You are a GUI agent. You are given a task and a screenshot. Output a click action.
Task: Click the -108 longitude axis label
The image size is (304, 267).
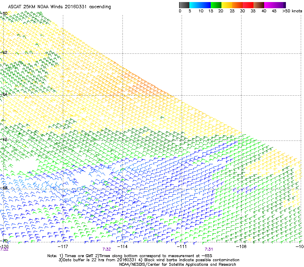241,246
